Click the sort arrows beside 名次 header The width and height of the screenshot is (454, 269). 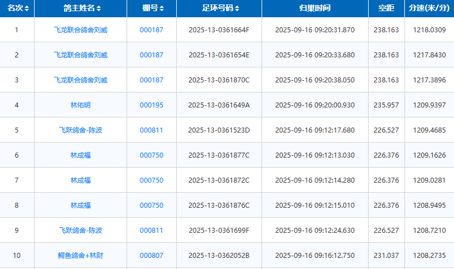click(27, 9)
